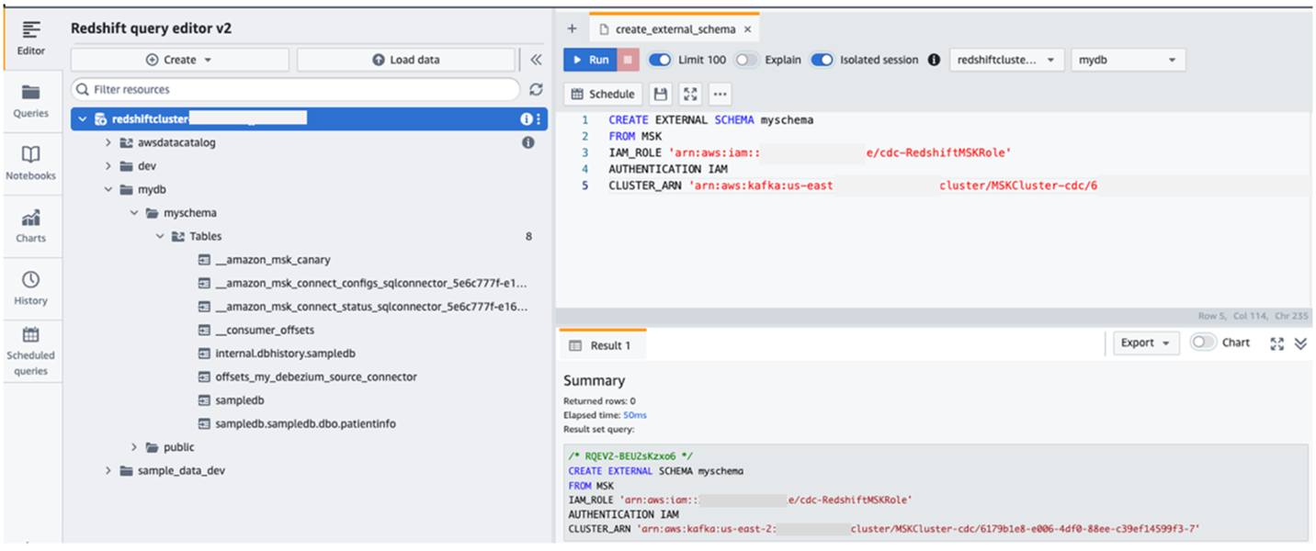This screenshot has height=551, width=1316.
Task: Toggle the Isolated session switch
Action: [x=822, y=60]
